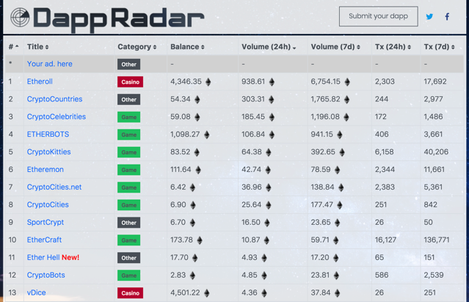The width and height of the screenshot is (469, 302).
Task: Click the Game tag in EtherCraft row
Action: (128, 240)
